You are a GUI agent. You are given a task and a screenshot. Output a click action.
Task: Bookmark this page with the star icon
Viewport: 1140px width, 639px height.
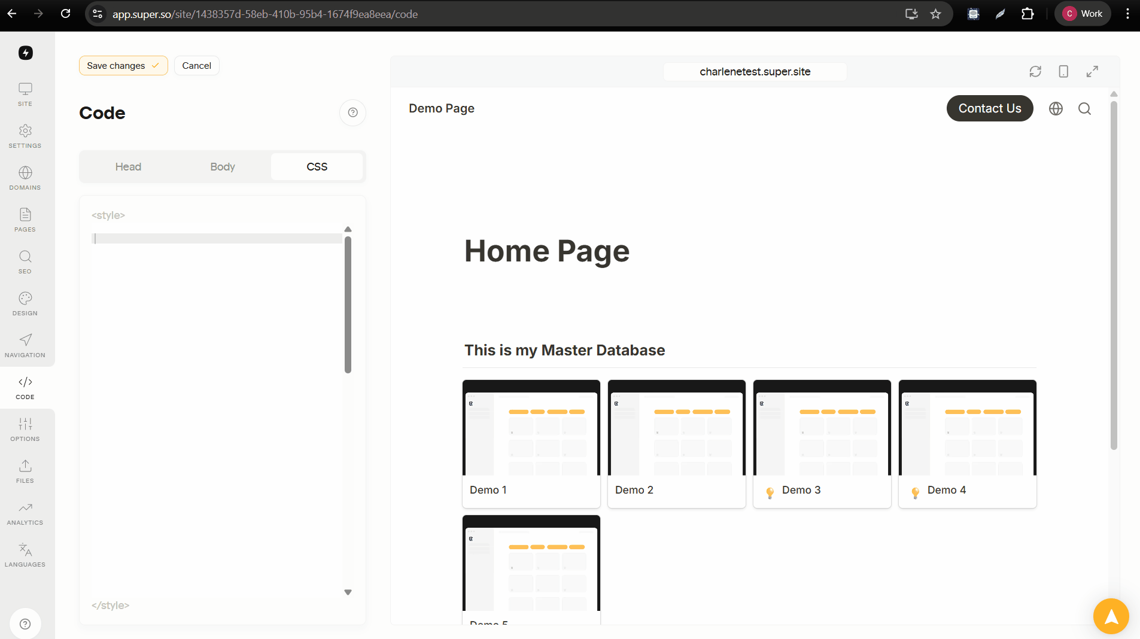[936, 14]
